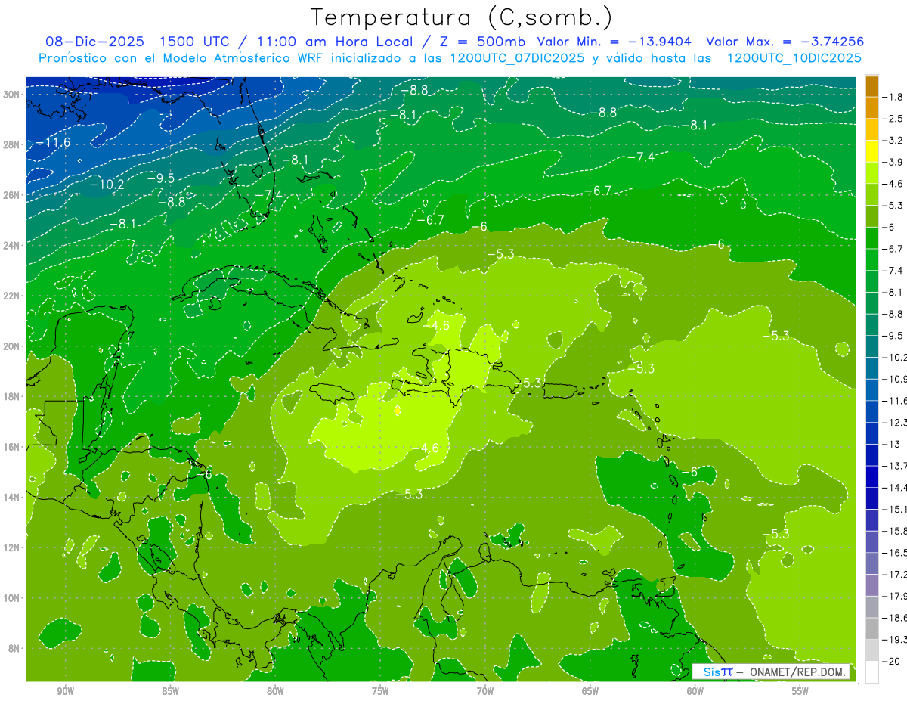Click the '-4.6' contour label near 16N
Image resolution: width=907 pixels, height=701 pixels.
point(426,448)
